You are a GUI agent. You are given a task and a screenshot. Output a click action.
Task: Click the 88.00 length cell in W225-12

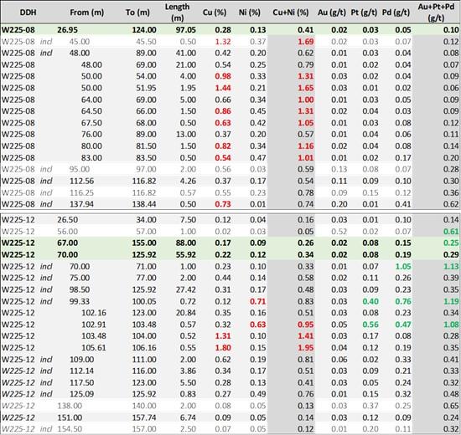(186, 243)
